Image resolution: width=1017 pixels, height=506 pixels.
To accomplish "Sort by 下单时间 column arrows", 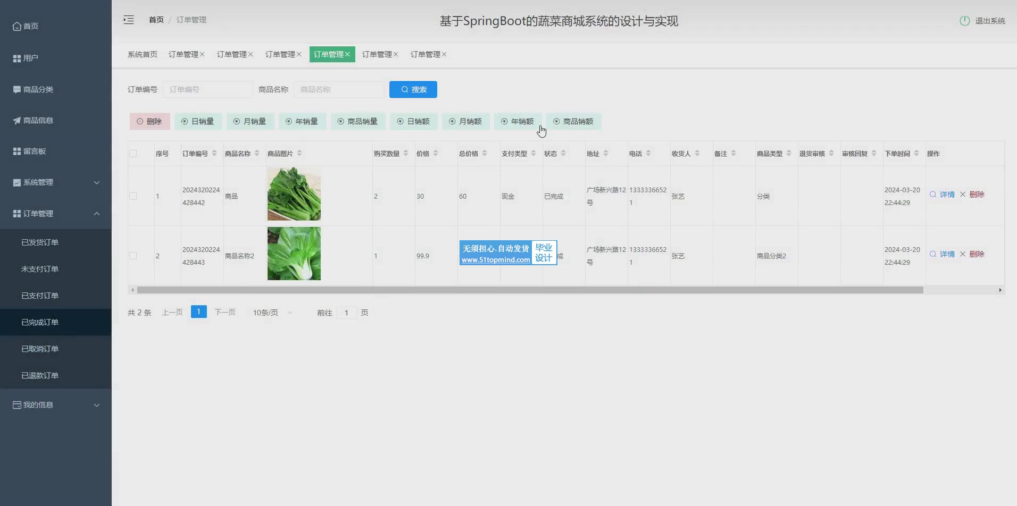I will 916,153.
